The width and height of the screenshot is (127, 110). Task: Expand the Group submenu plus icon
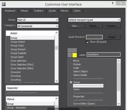(x=71, y=82)
